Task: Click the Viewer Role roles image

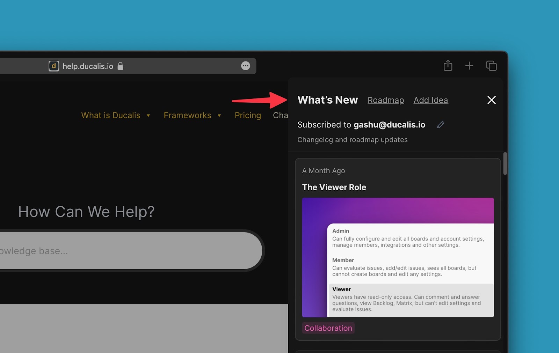Action: click(398, 257)
